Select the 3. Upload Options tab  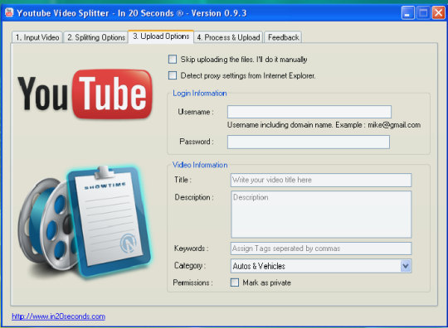click(x=161, y=36)
